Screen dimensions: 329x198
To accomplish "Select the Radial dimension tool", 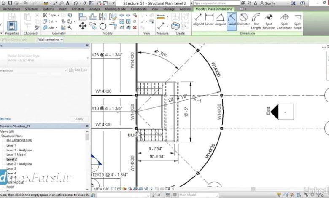I will click(232, 21).
